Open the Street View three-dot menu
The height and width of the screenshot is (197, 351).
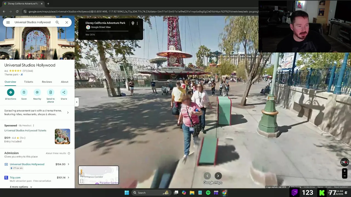(137, 24)
